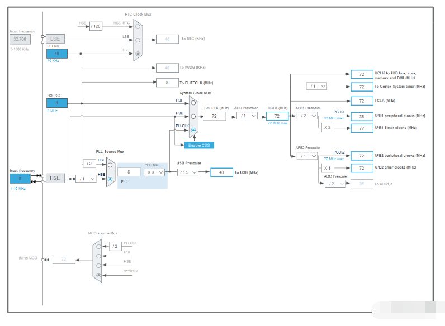
Task: Click the PLL input 8 value box
Action: point(129,172)
